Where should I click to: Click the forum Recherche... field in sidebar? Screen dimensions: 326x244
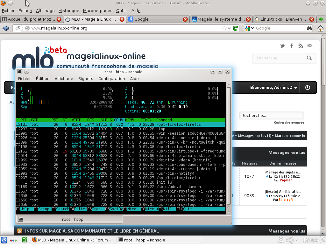(272, 116)
